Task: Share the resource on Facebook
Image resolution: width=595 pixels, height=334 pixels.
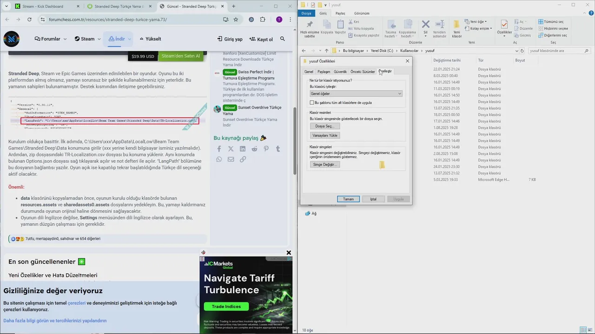Action: coord(219,149)
